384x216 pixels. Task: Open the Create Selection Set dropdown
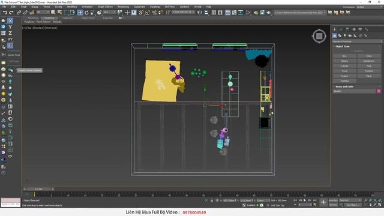(x=183, y=12)
